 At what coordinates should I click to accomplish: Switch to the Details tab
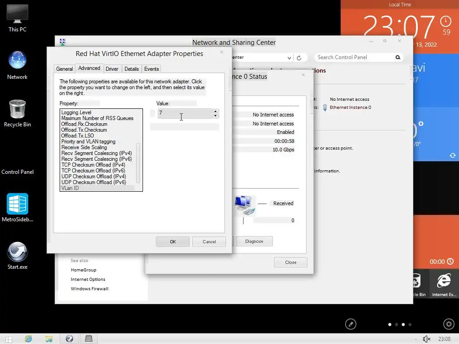(131, 69)
